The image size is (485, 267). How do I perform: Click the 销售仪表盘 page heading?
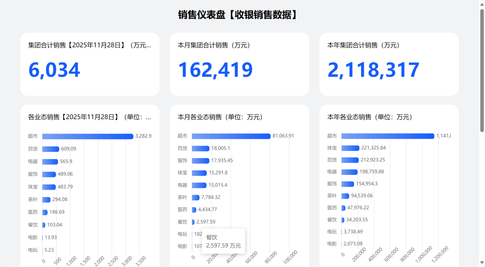click(x=238, y=15)
